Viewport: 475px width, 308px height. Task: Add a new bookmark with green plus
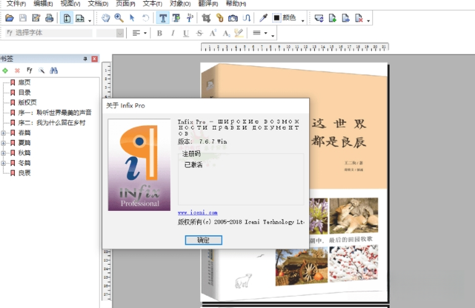point(5,71)
